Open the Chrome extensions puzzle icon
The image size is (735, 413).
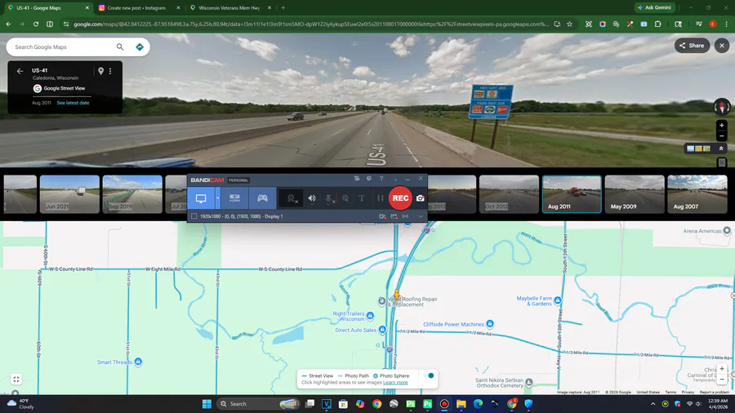click(x=657, y=24)
